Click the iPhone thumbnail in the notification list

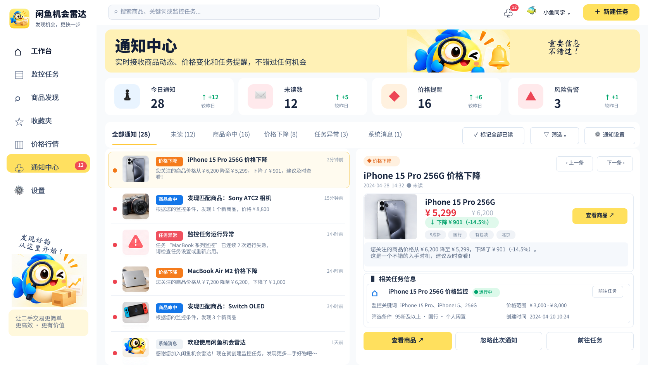[136, 169]
